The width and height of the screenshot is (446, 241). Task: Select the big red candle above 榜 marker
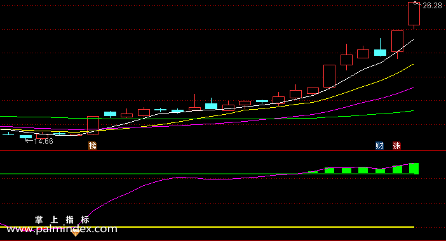click(93, 125)
